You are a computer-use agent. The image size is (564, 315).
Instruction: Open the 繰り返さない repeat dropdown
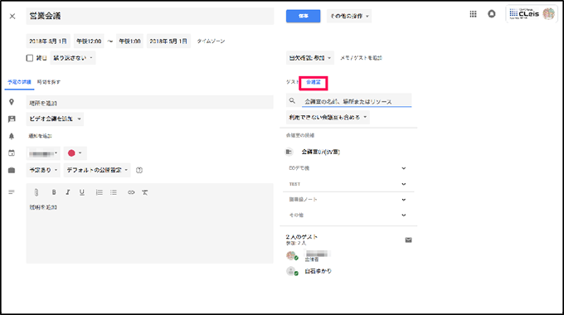(x=73, y=58)
